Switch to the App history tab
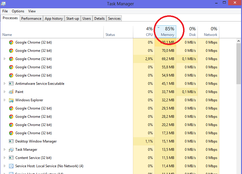The width and height of the screenshot is (242, 174). tap(54, 19)
